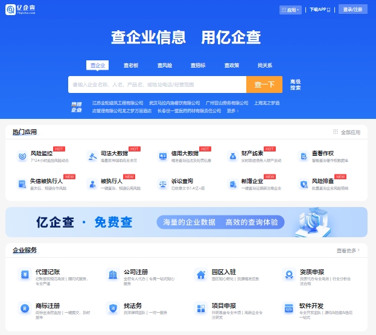Click the 园区入驻 service title
This screenshot has height=335, width=376.
pos(224,272)
